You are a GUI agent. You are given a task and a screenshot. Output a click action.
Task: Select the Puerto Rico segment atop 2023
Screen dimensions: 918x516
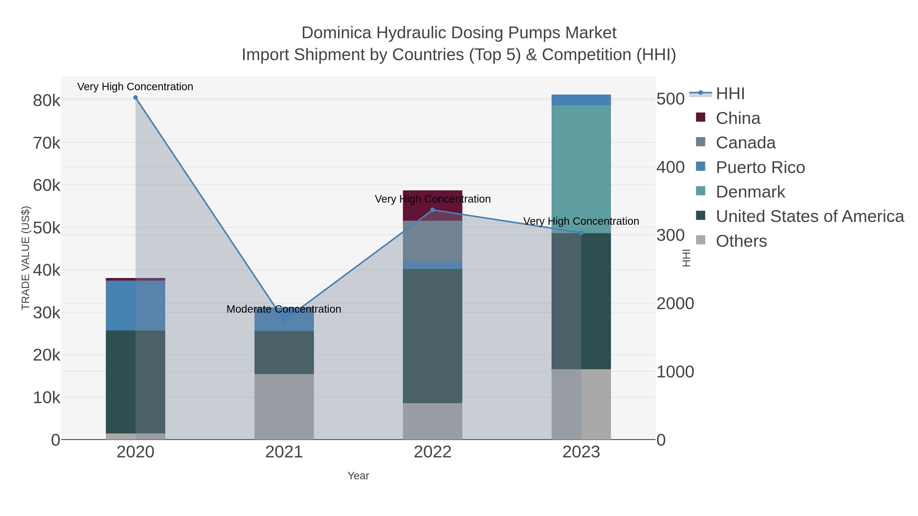point(581,100)
